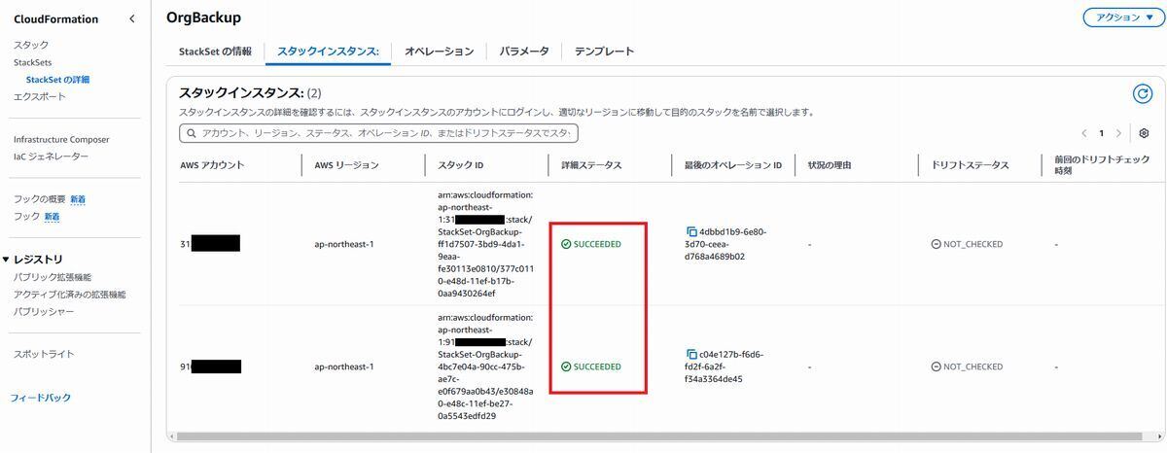The height and width of the screenshot is (453, 1167).
Task: Sort by AWS リージョン column header
Action: (347, 165)
